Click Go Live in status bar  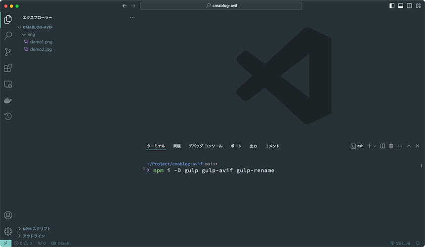coord(400,244)
